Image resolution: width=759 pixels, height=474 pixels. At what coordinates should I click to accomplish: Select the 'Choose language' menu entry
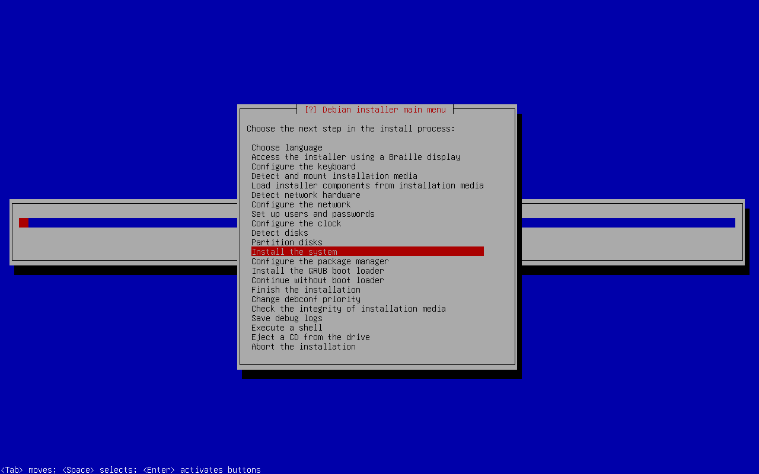point(286,148)
